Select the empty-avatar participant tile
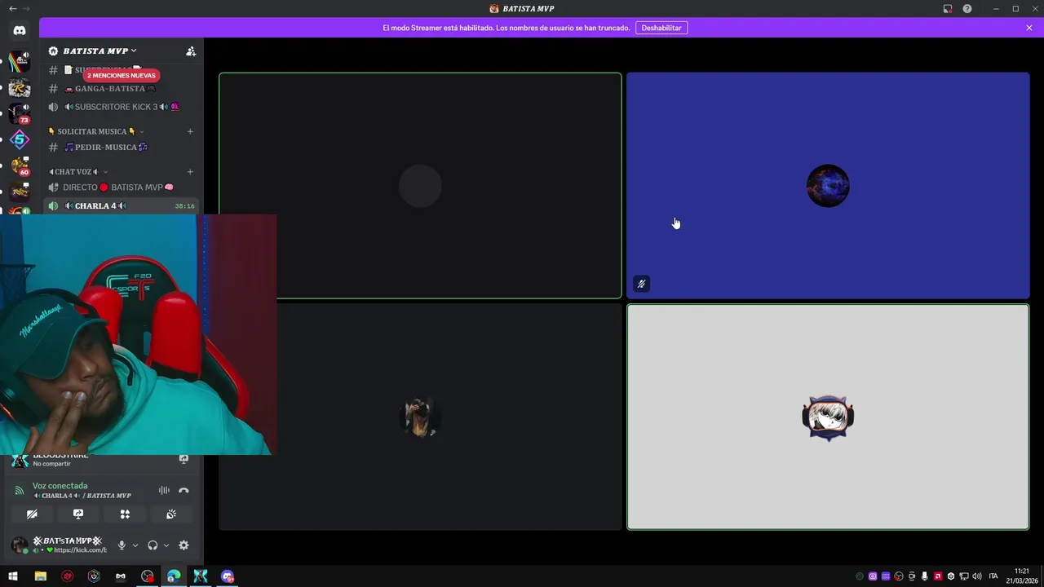 (x=420, y=186)
